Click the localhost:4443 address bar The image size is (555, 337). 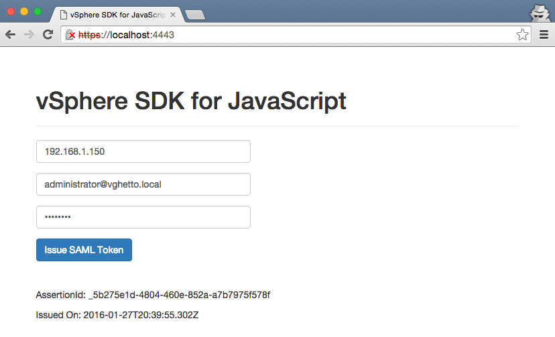click(x=296, y=35)
